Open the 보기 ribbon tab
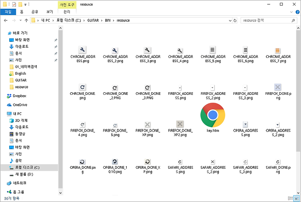301x202 pixels. (49, 12)
